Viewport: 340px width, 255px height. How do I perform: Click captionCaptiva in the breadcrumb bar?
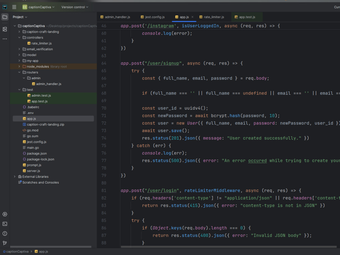(16, 252)
